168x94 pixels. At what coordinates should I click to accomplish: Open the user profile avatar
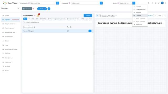click(x=162, y=3)
